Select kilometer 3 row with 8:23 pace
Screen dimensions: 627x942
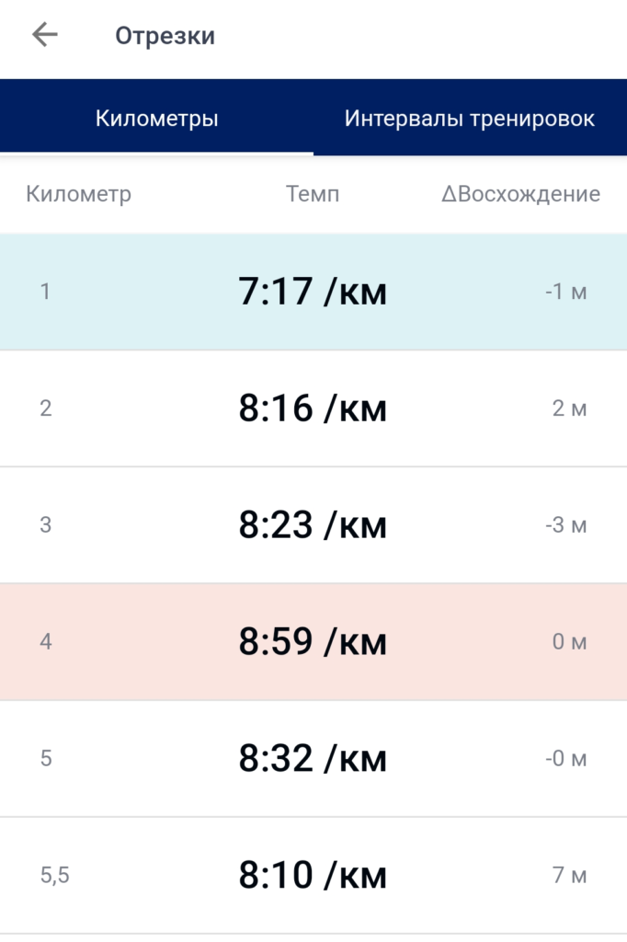[313, 525]
